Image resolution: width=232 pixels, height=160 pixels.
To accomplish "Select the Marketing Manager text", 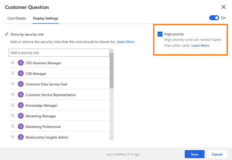I will (x=41, y=116).
